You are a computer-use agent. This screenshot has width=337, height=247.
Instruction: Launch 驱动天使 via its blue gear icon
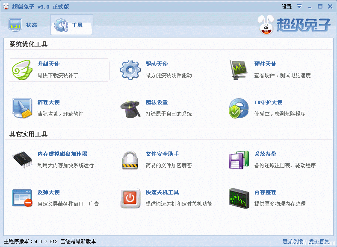(x=130, y=70)
